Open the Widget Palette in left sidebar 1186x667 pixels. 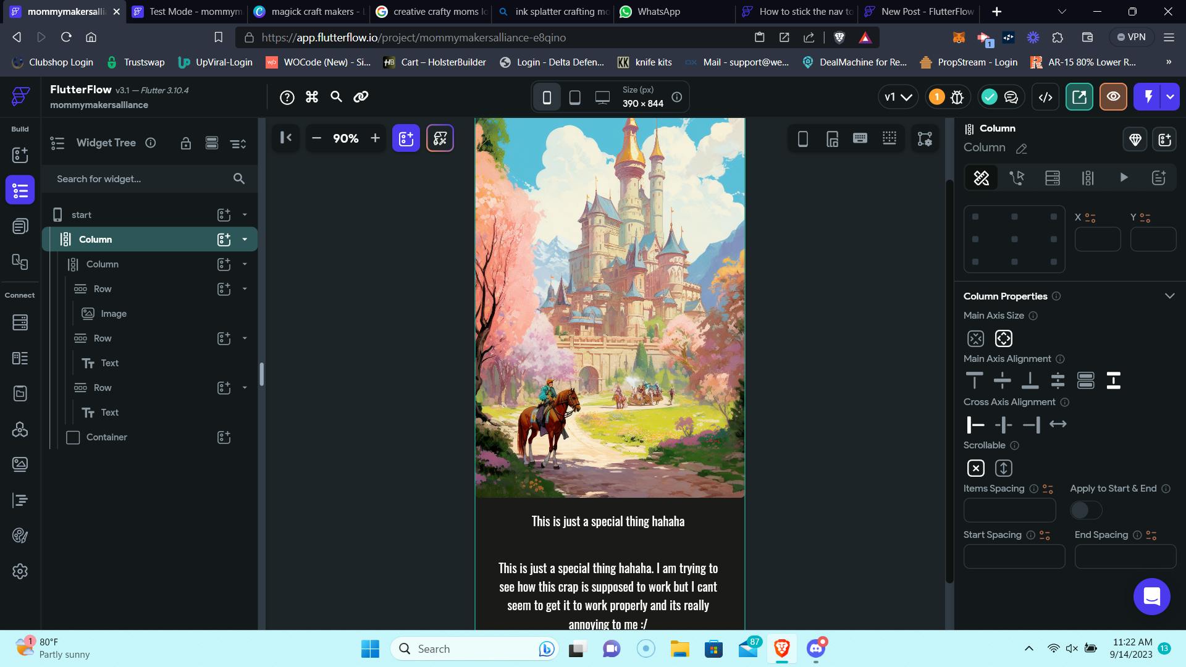tap(20, 154)
